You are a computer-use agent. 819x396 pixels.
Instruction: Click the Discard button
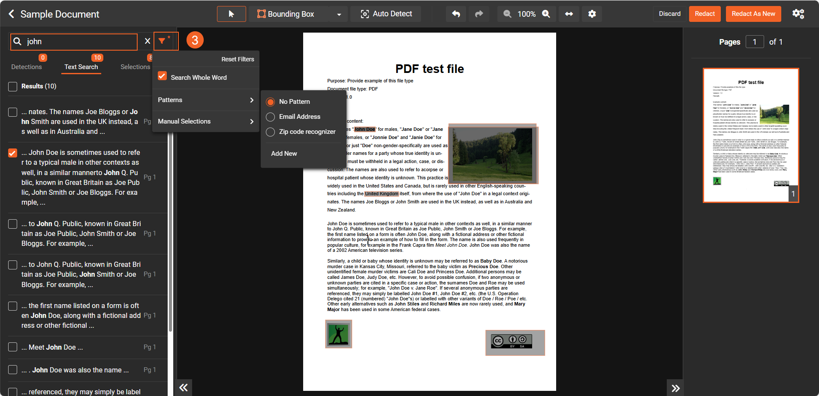669,14
